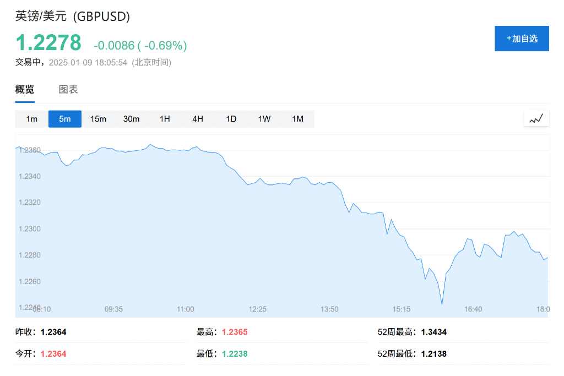Viewport: 564px width, 376px height.
Task: Add GBPUSD to watchlist with +加自选
Action: point(522,39)
